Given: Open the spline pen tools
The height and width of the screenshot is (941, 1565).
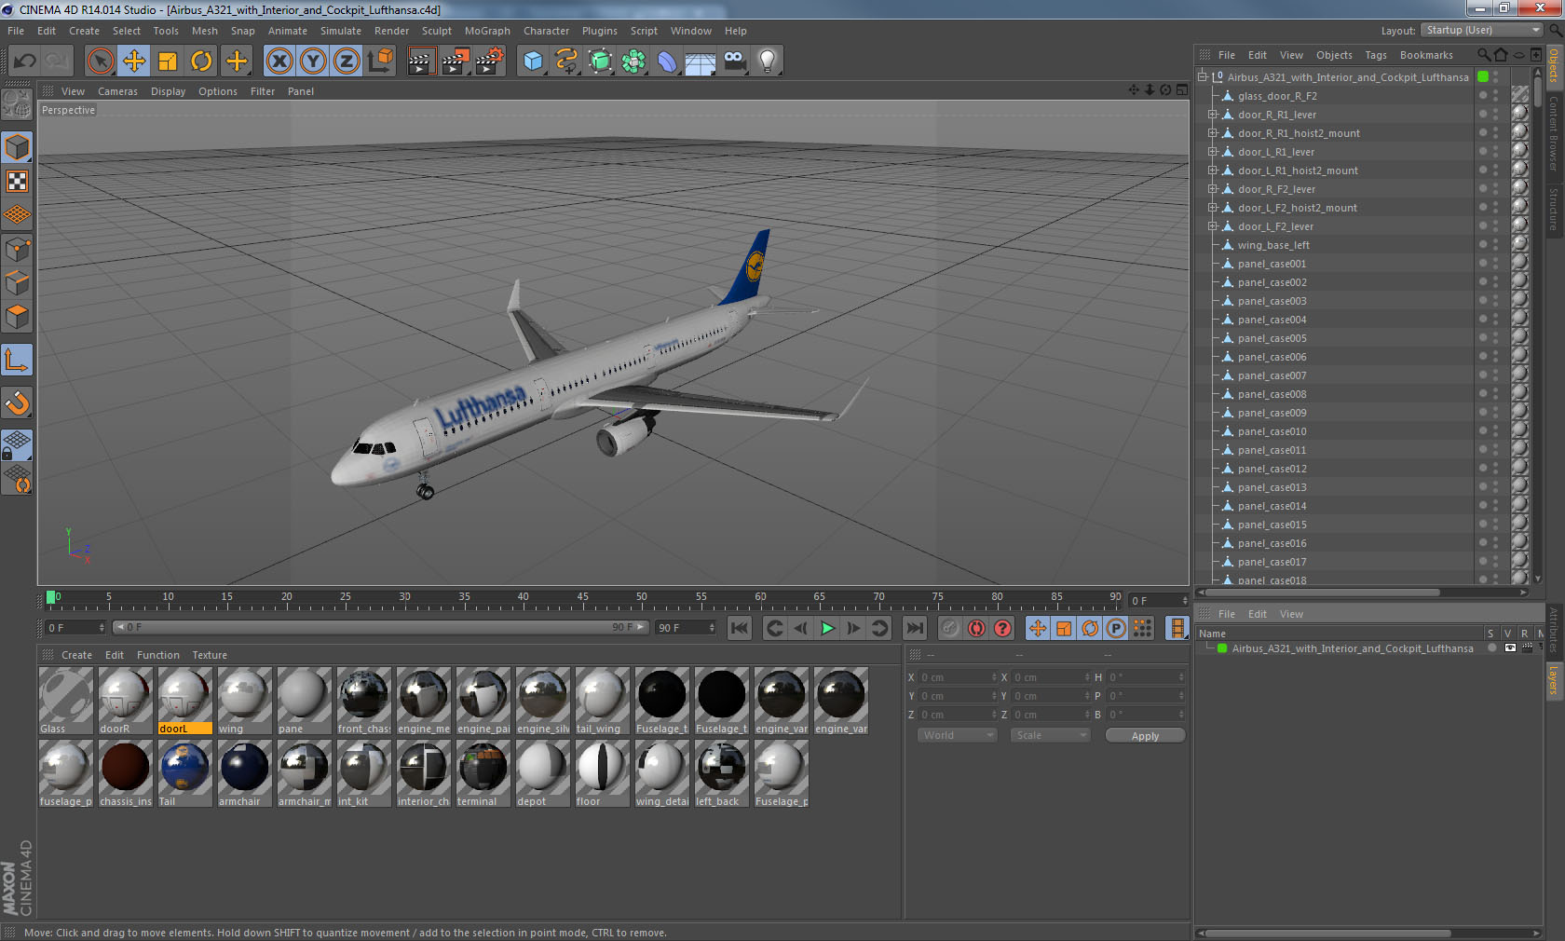Looking at the screenshot, I should point(566,61).
